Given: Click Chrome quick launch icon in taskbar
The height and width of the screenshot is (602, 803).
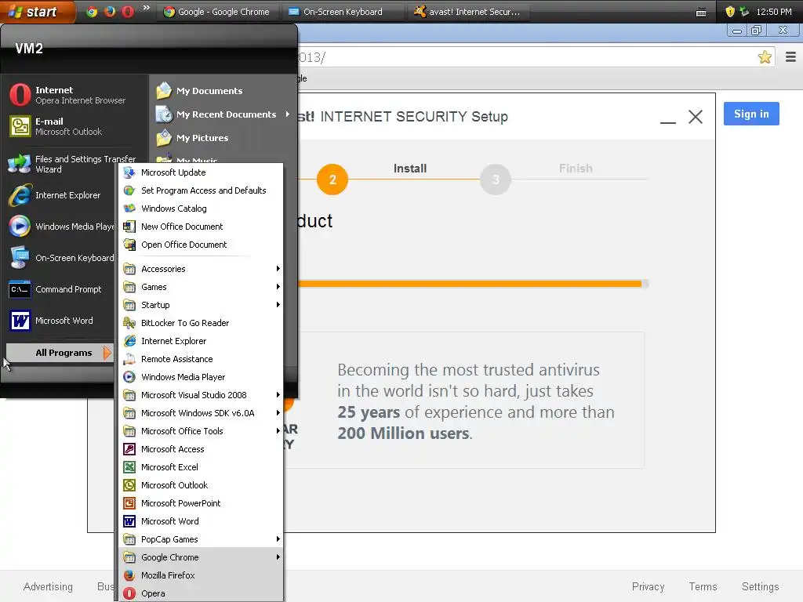Looking at the screenshot, I should pos(93,11).
